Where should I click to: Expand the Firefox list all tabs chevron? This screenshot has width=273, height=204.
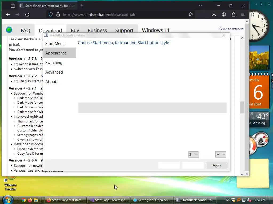200,6
